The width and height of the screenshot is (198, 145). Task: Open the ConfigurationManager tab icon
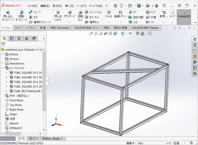click(x=19, y=39)
